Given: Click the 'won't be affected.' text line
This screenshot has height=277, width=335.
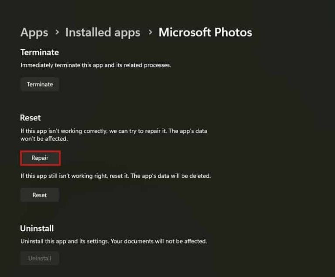Looking at the screenshot, I should click(44, 138).
